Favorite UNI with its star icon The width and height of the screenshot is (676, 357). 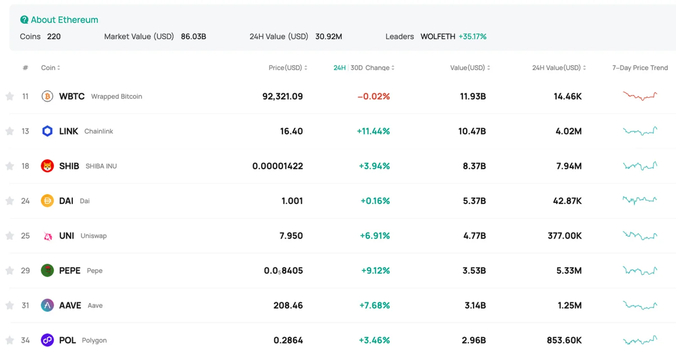click(x=10, y=236)
